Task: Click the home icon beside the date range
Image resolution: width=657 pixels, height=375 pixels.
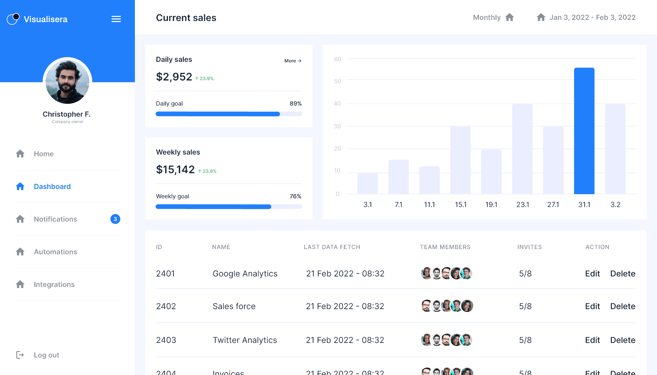Action: [541, 17]
